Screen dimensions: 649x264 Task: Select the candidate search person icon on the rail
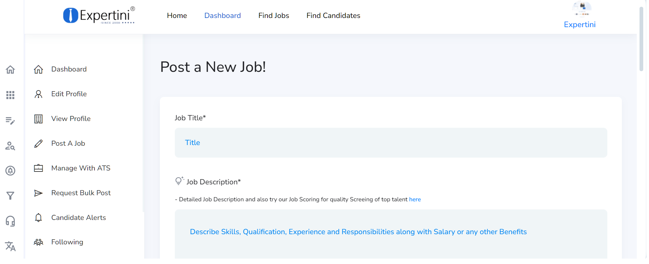click(x=10, y=146)
